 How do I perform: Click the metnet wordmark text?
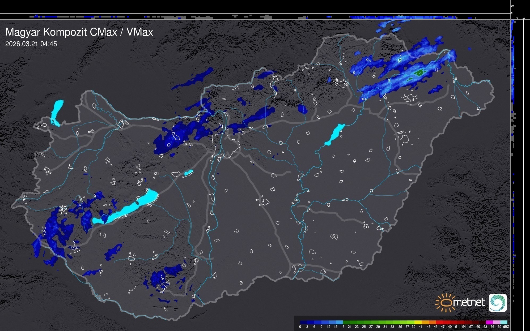click(x=469, y=303)
